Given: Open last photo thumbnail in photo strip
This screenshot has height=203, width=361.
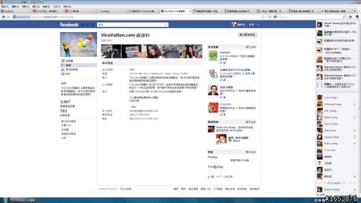Looking at the screenshot, I should coord(192,51).
